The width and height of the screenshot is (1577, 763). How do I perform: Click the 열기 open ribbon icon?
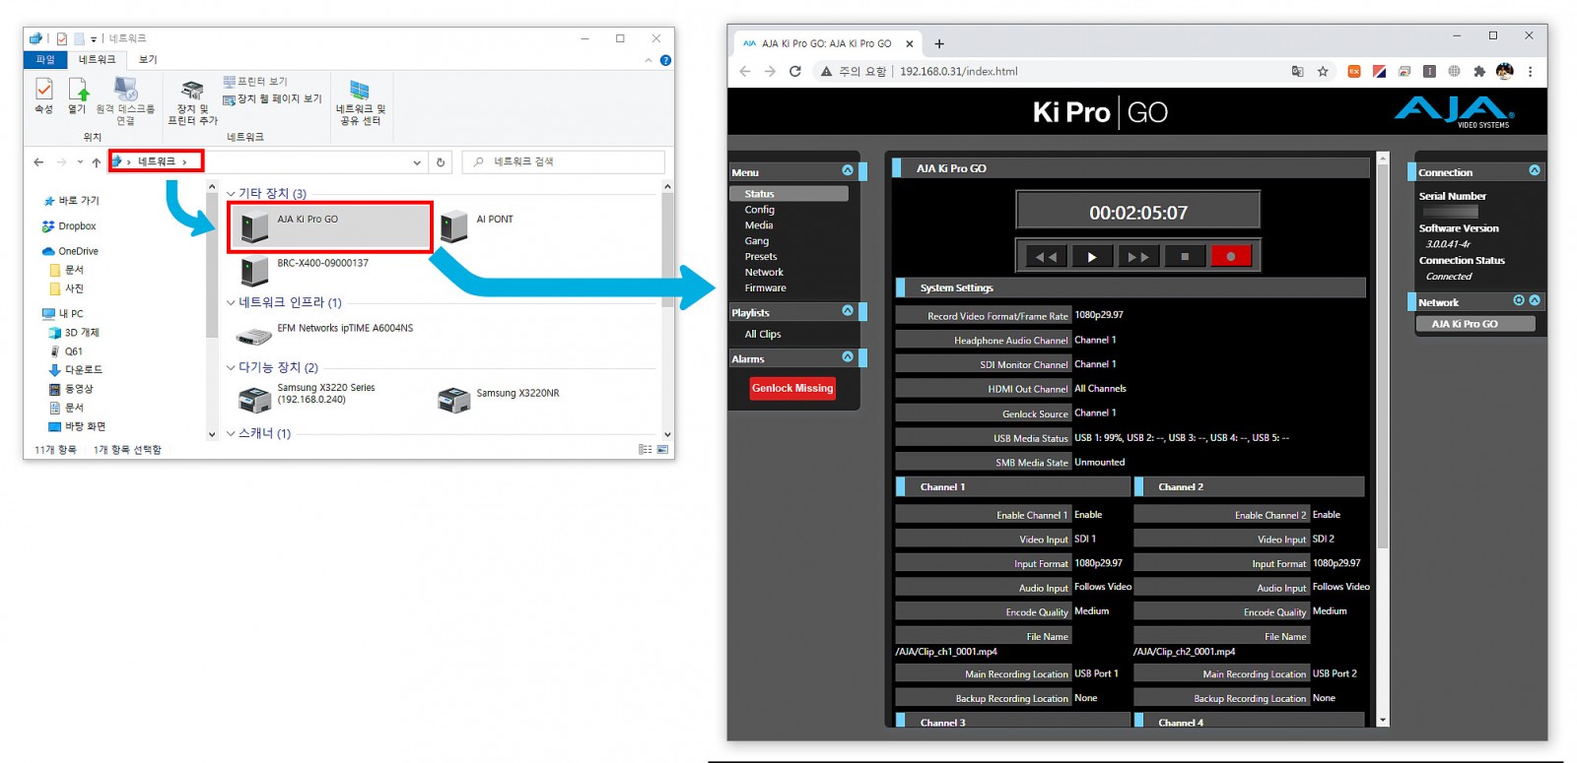tap(77, 96)
